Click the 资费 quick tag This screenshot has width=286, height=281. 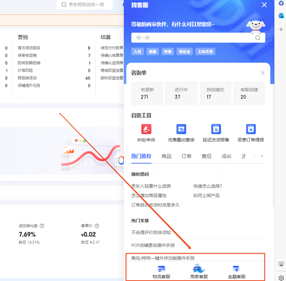(x=168, y=52)
